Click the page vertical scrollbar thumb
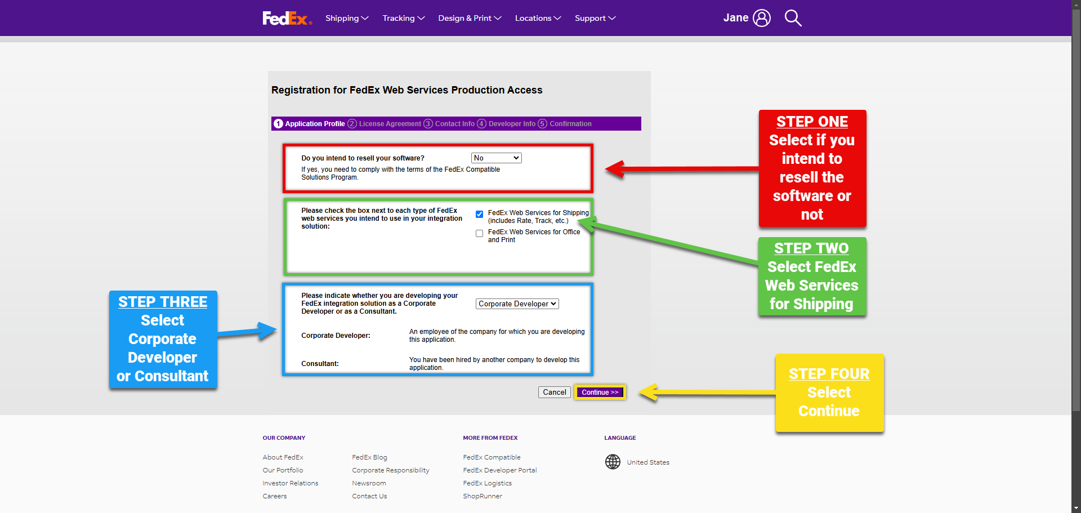 1076,211
